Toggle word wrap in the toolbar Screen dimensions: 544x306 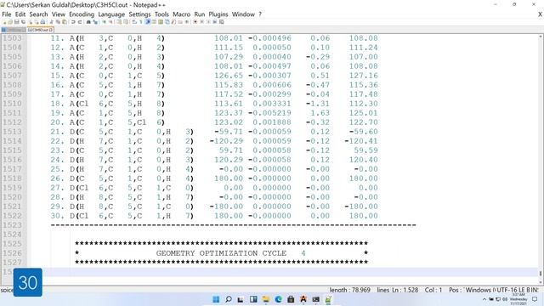tap(134, 22)
